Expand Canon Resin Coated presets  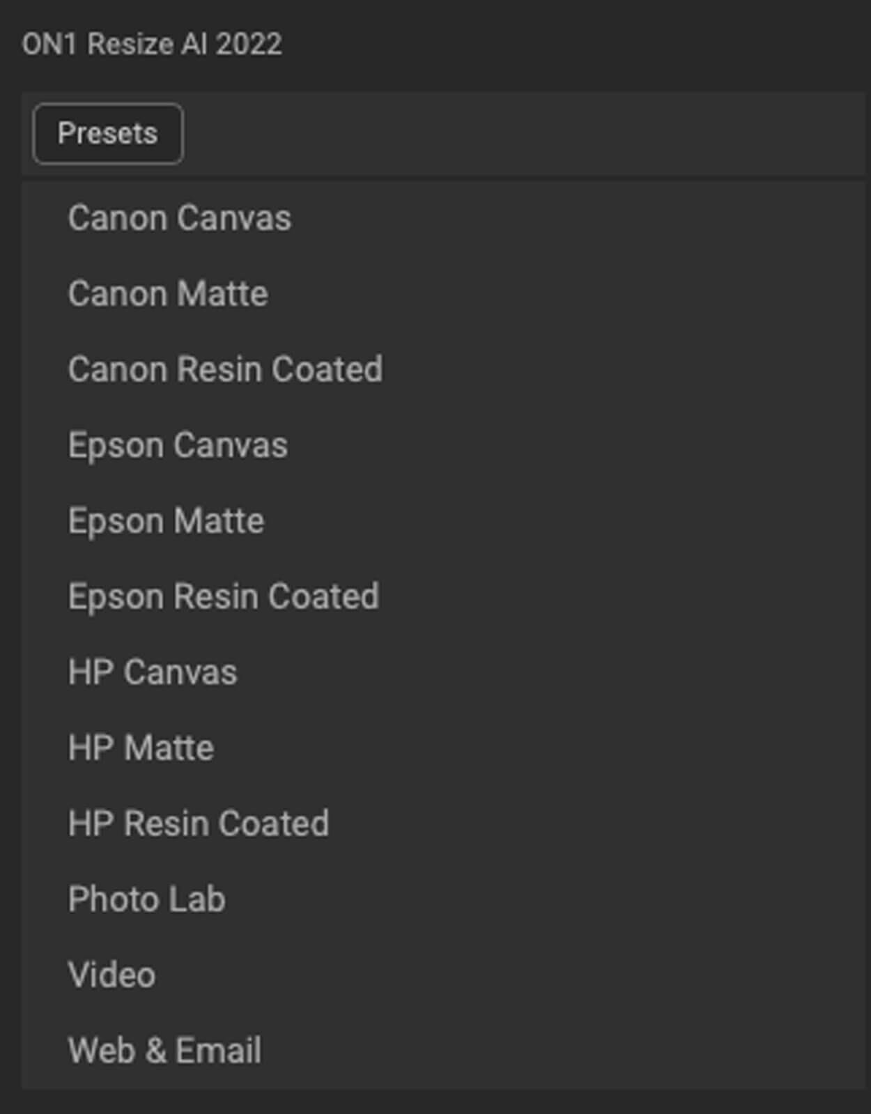coord(225,369)
